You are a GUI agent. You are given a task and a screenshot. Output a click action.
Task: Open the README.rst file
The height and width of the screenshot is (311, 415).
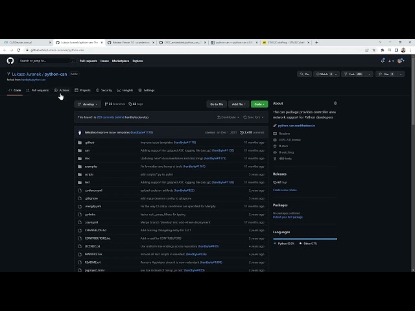pos(93,262)
